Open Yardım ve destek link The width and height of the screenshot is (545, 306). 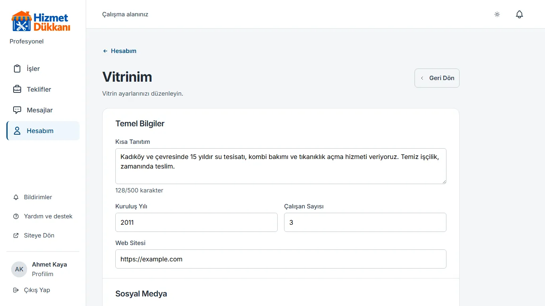[x=43, y=216]
